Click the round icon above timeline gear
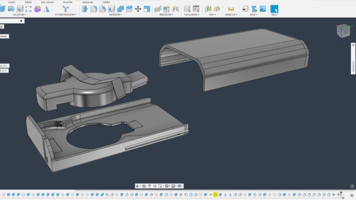 click(352, 186)
